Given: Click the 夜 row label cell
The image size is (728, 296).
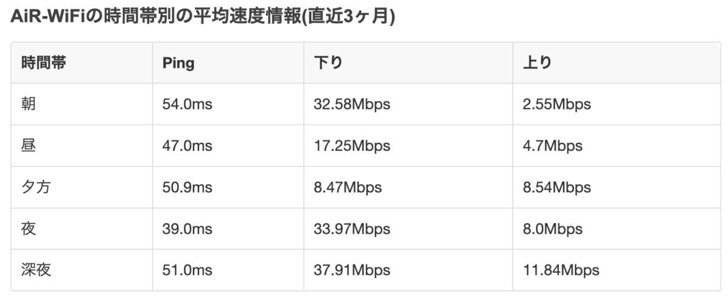Looking at the screenshot, I should (x=29, y=229).
